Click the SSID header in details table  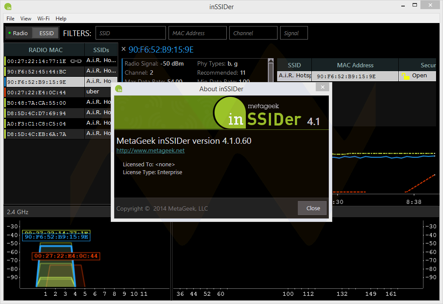tap(294, 65)
